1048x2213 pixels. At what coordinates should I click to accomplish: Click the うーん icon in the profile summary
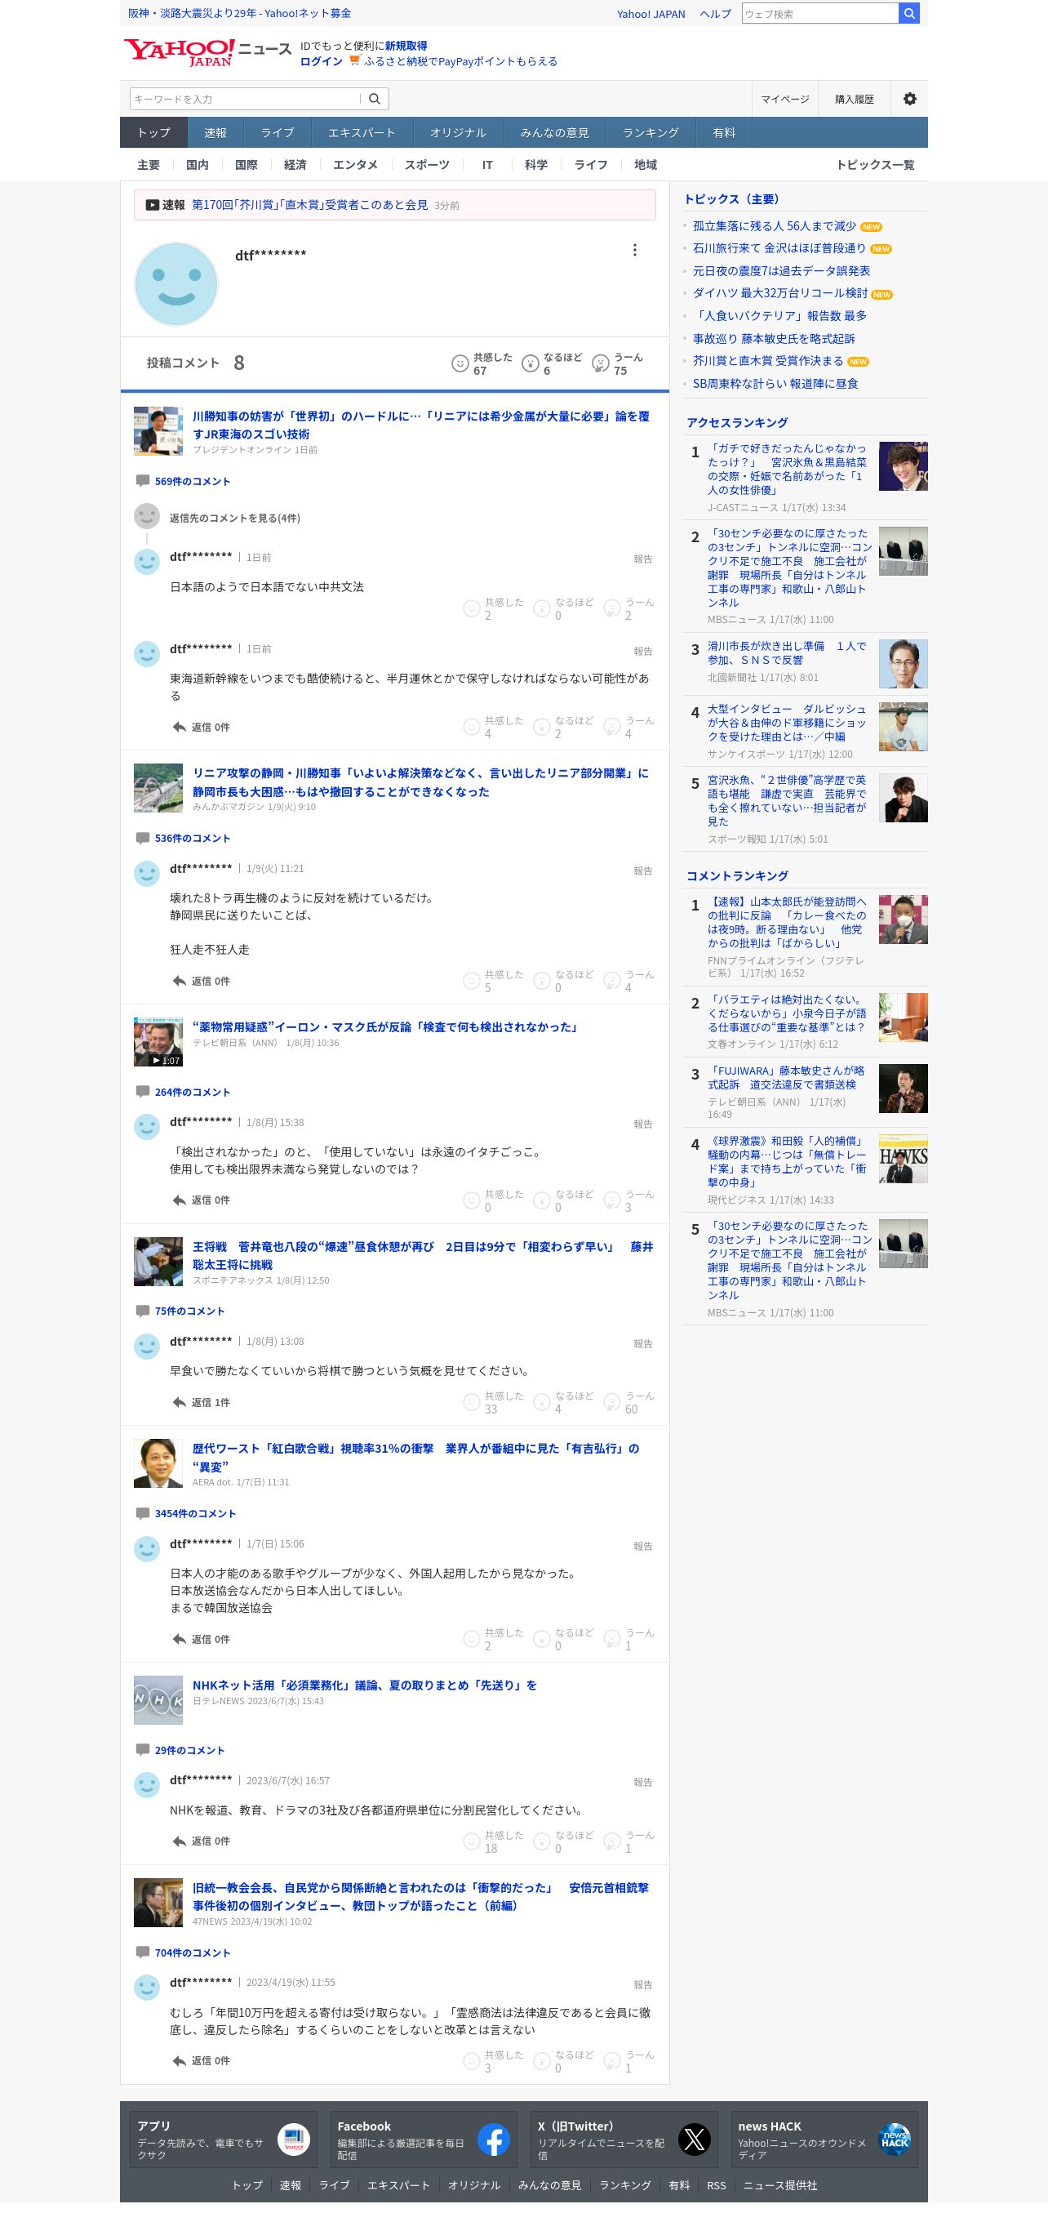tap(601, 363)
